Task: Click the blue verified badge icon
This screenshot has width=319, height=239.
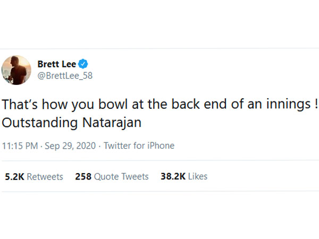Action: pyautogui.click(x=83, y=64)
